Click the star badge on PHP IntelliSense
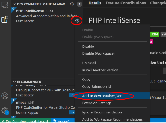The height and width of the screenshot is (123, 166). (x=13, y=9)
